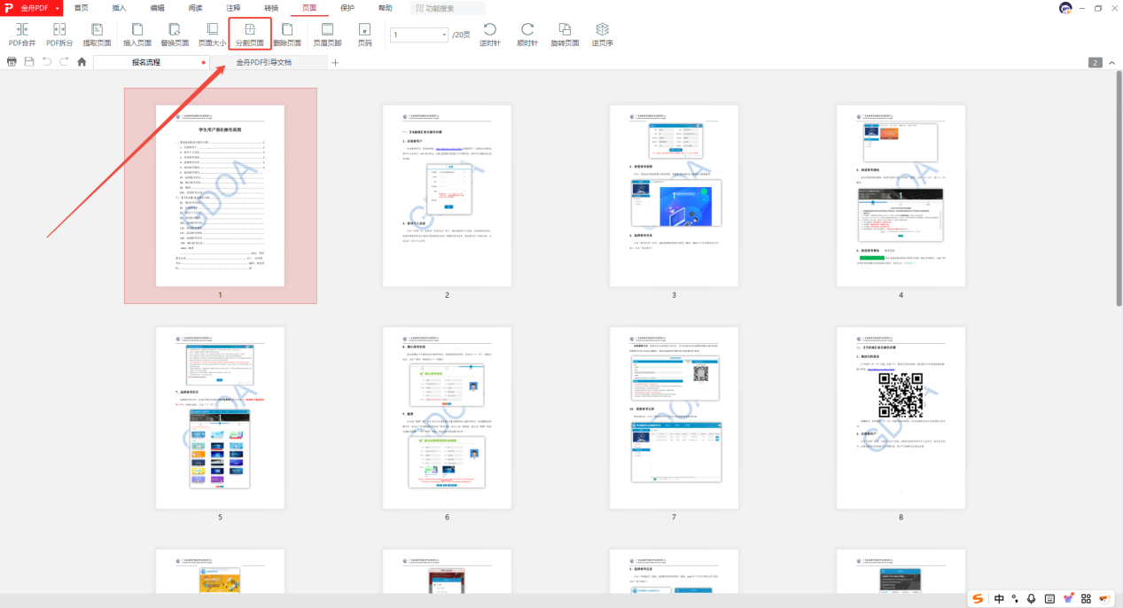Switch to the 报名流程 document tab

coord(151,62)
